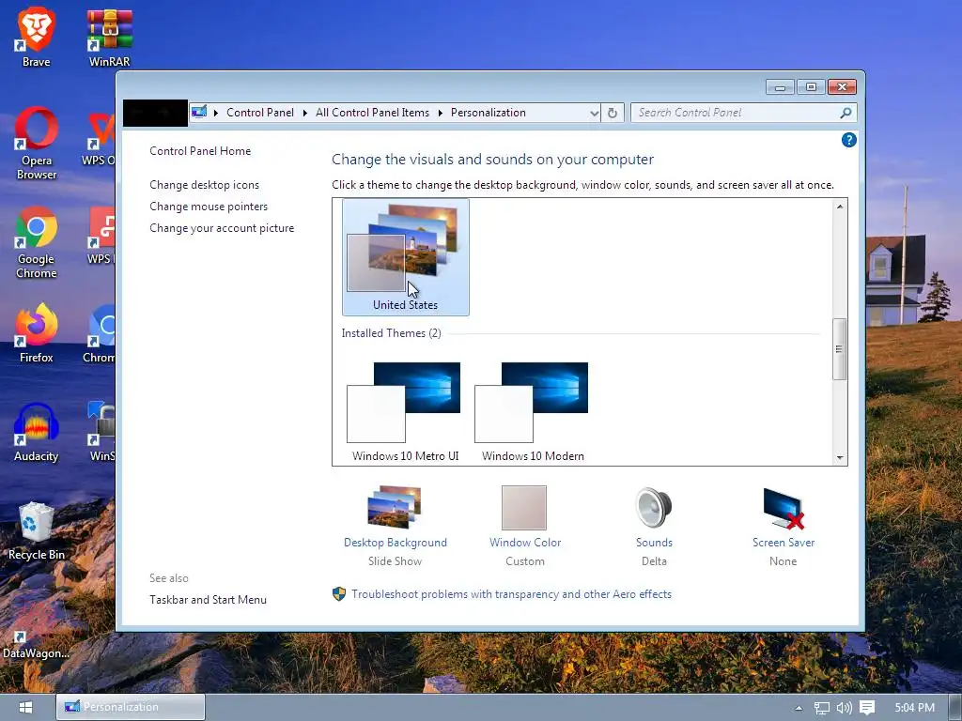Image resolution: width=962 pixels, height=721 pixels.
Task: Apply the Windows 10 Modern theme
Action: click(533, 411)
